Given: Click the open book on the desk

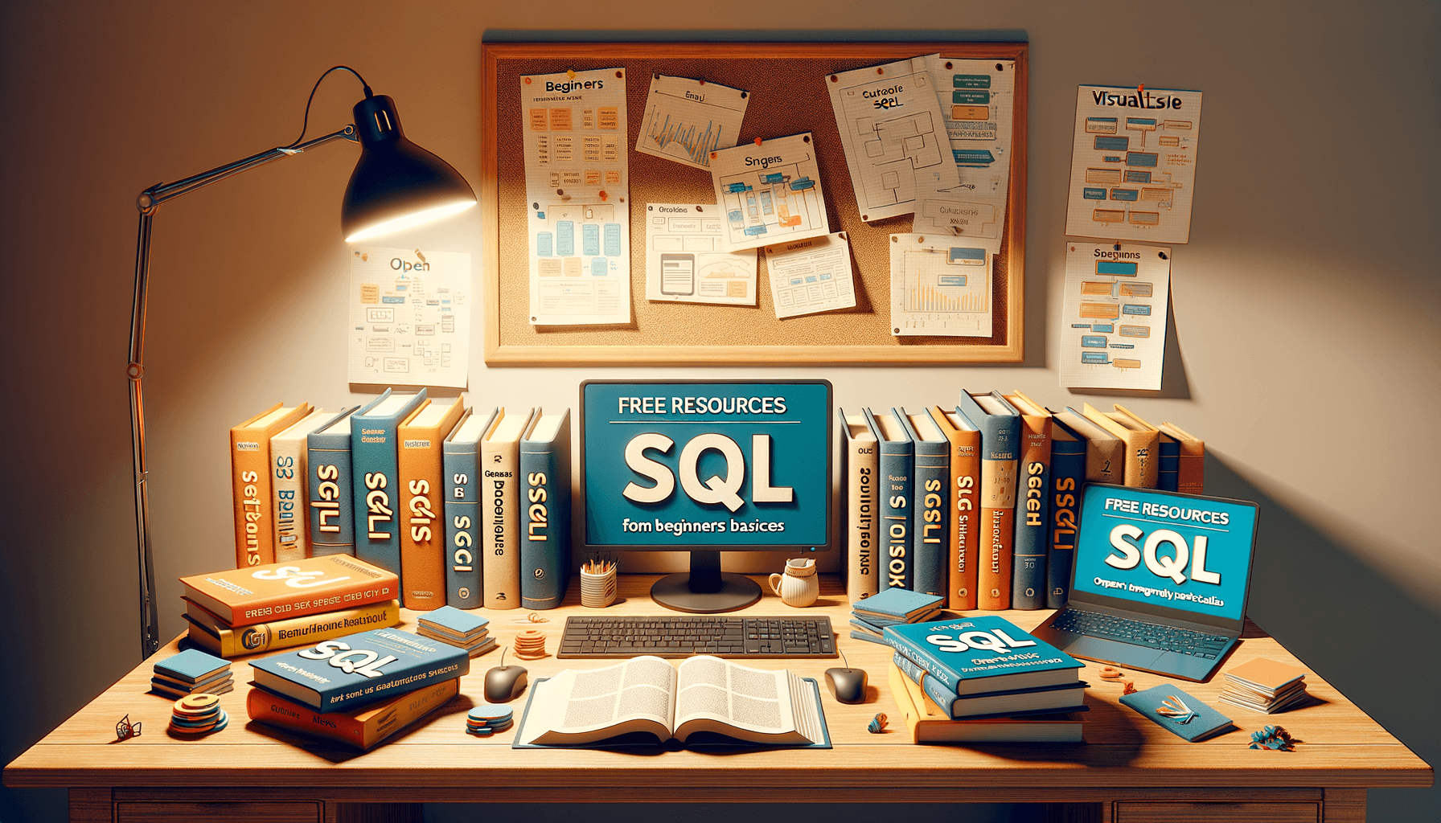Looking at the screenshot, I should point(672,701).
